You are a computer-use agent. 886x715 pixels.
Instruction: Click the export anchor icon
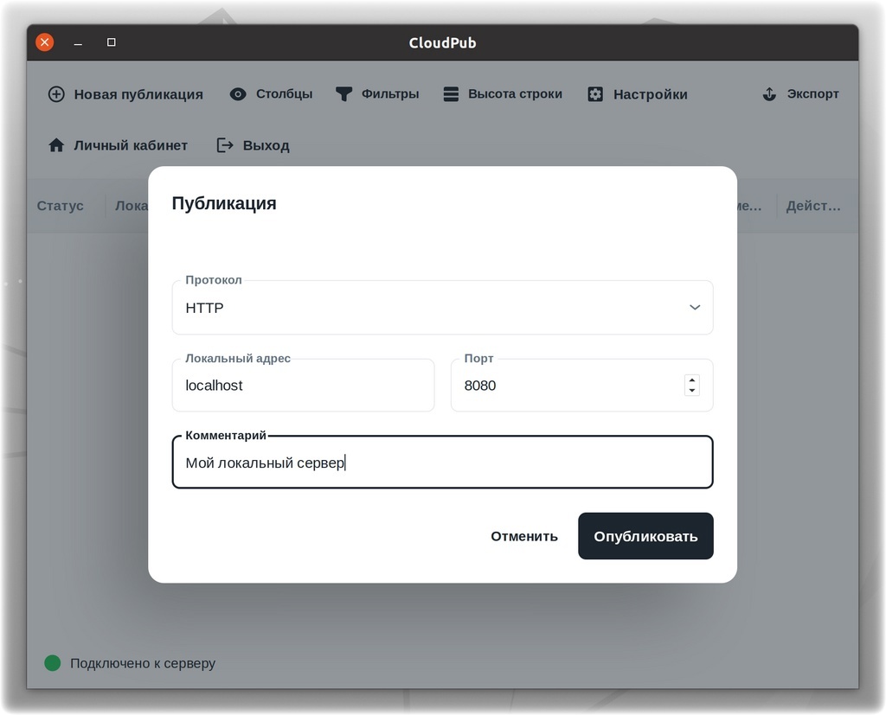769,94
